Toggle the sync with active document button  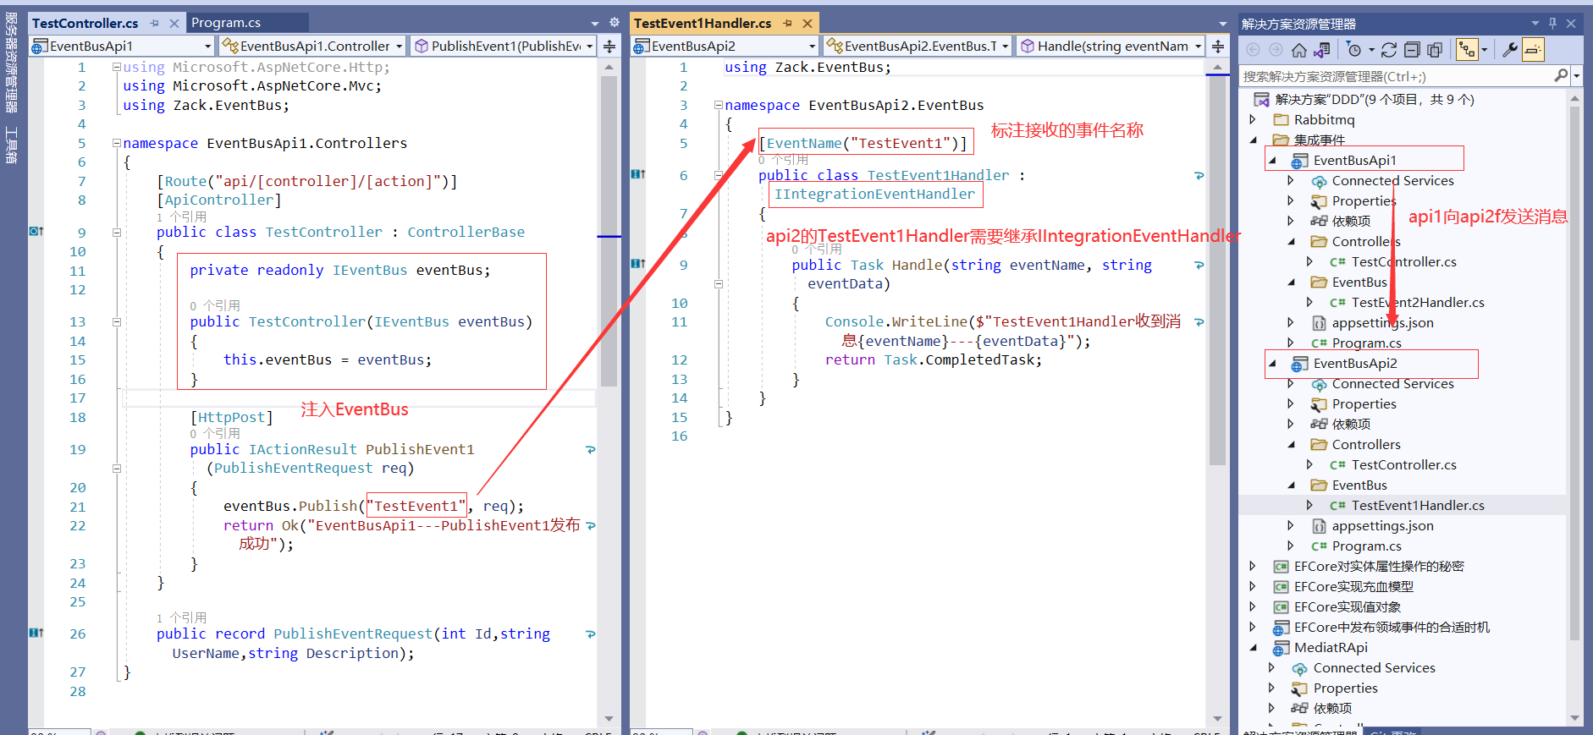click(x=1466, y=50)
